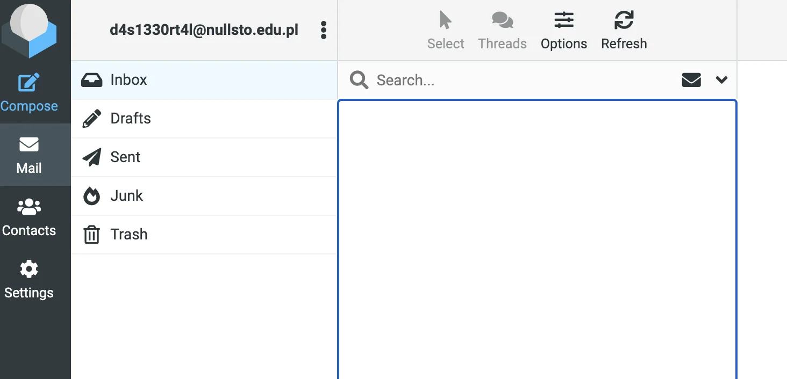Screen dimensions: 787x379
Task: Click the Search input field
Action: [524, 80]
